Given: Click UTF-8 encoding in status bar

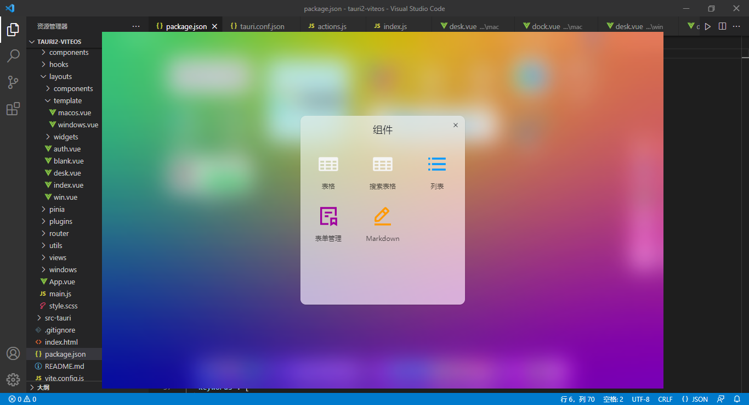Looking at the screenshot, I should pyautogui.click(x=640, y=399).
